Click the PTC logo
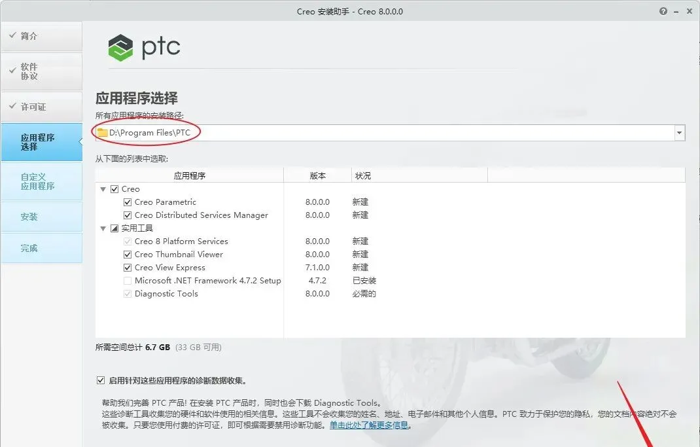Viewport: 700px width, 447px height. (144, 48)
